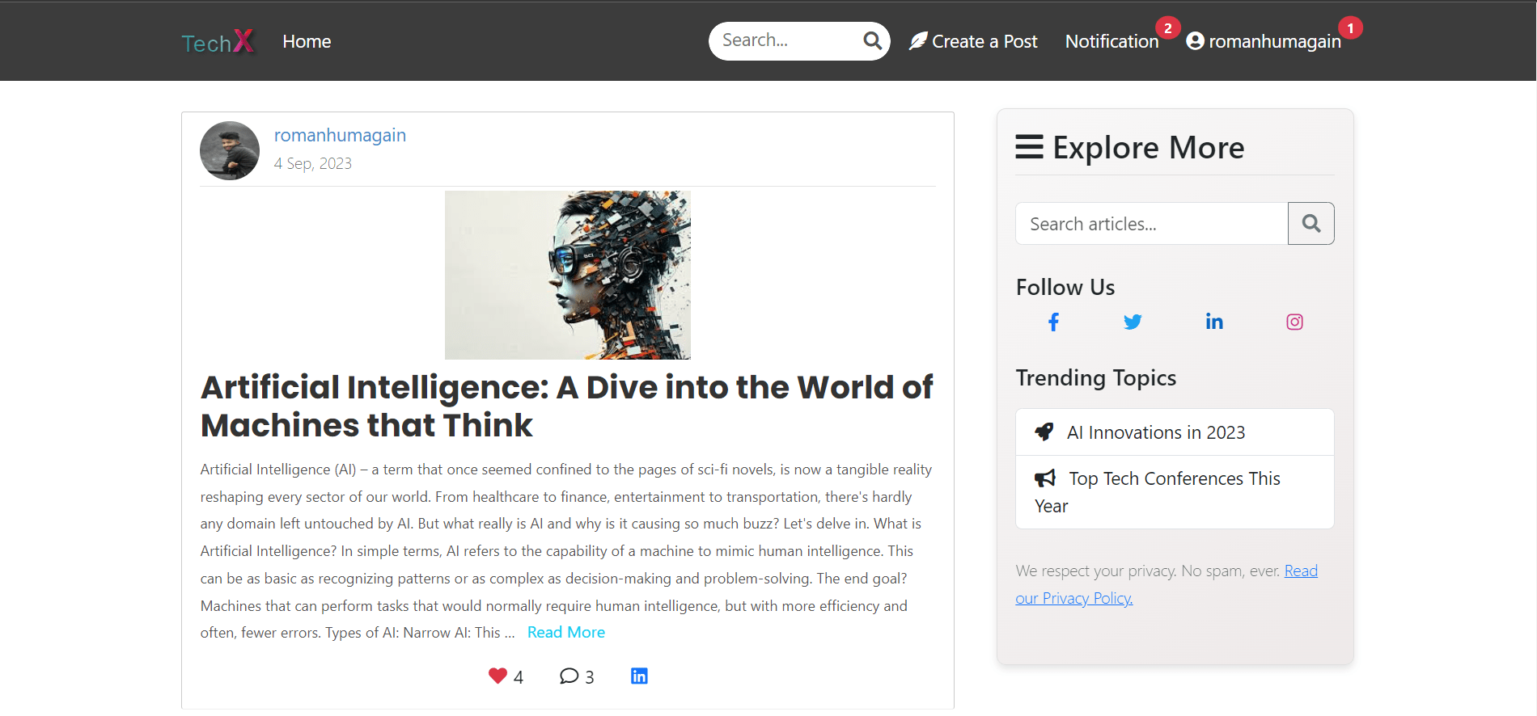
Task: Click the user circle icon in navbar
Action: coord(1195,41)
